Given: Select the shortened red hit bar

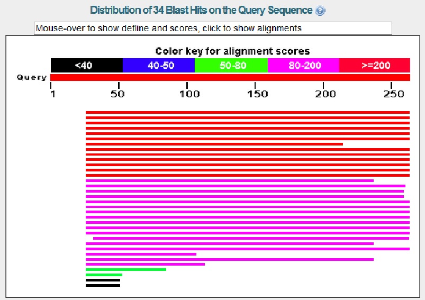Looking at the screenshot, I should (x=214, y=144).
